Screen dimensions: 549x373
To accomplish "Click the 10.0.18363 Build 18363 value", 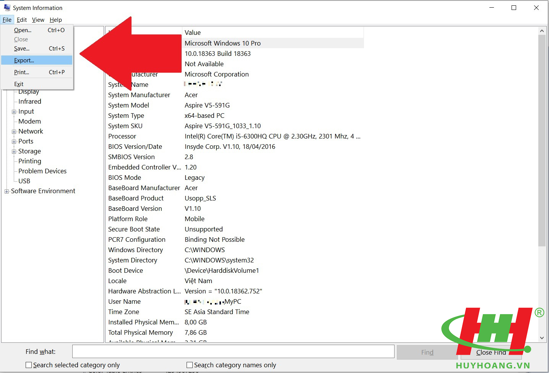I will [x=218, y=54].
